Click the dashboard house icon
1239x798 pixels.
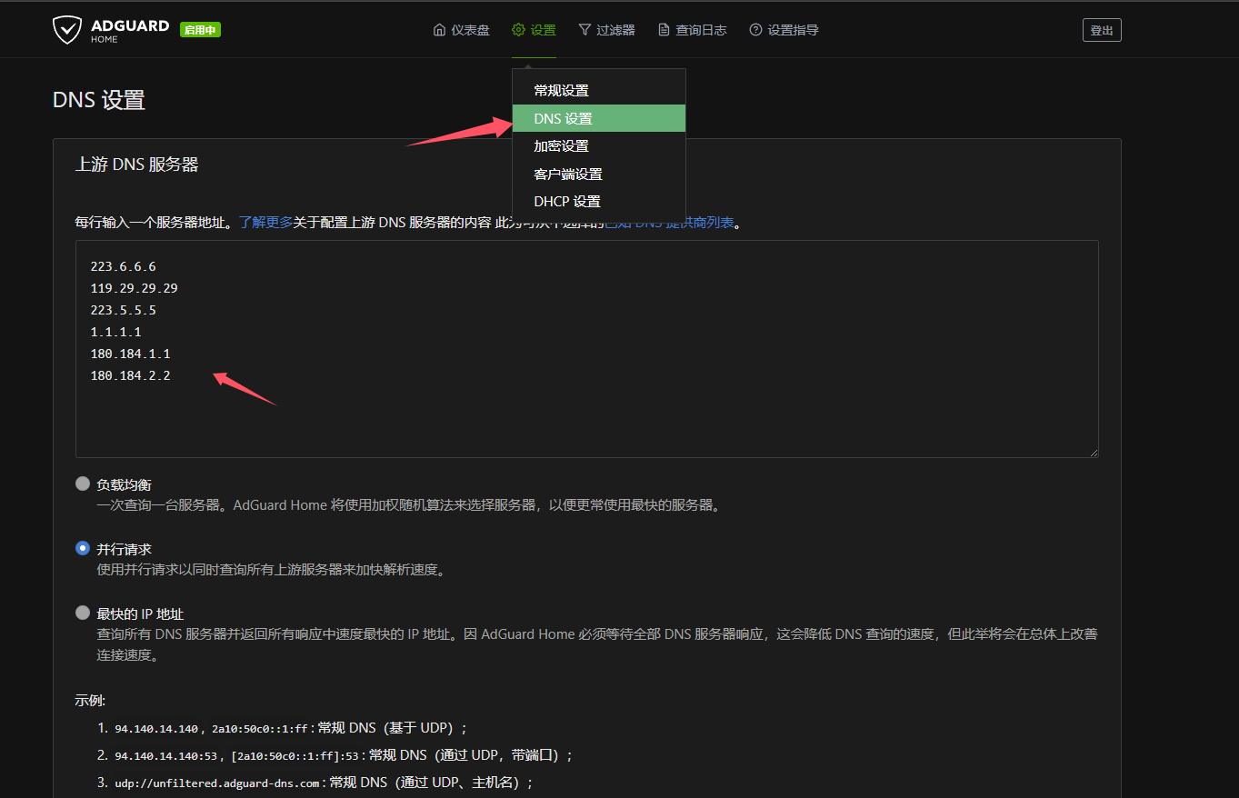point(439,30)
